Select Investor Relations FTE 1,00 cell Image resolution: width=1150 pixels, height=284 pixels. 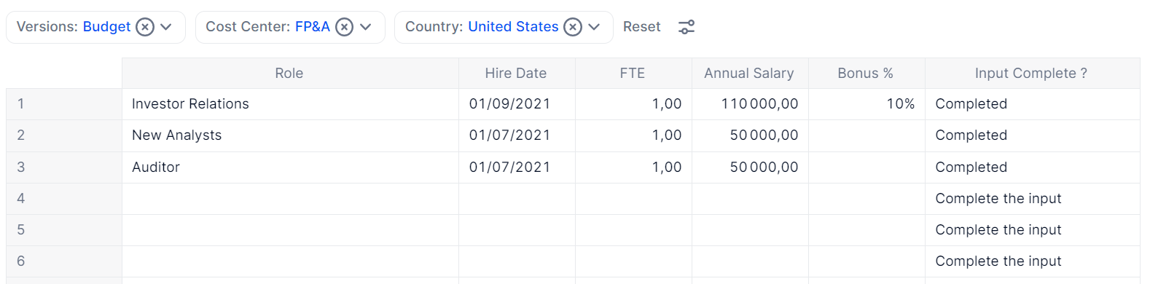(633, 104)
